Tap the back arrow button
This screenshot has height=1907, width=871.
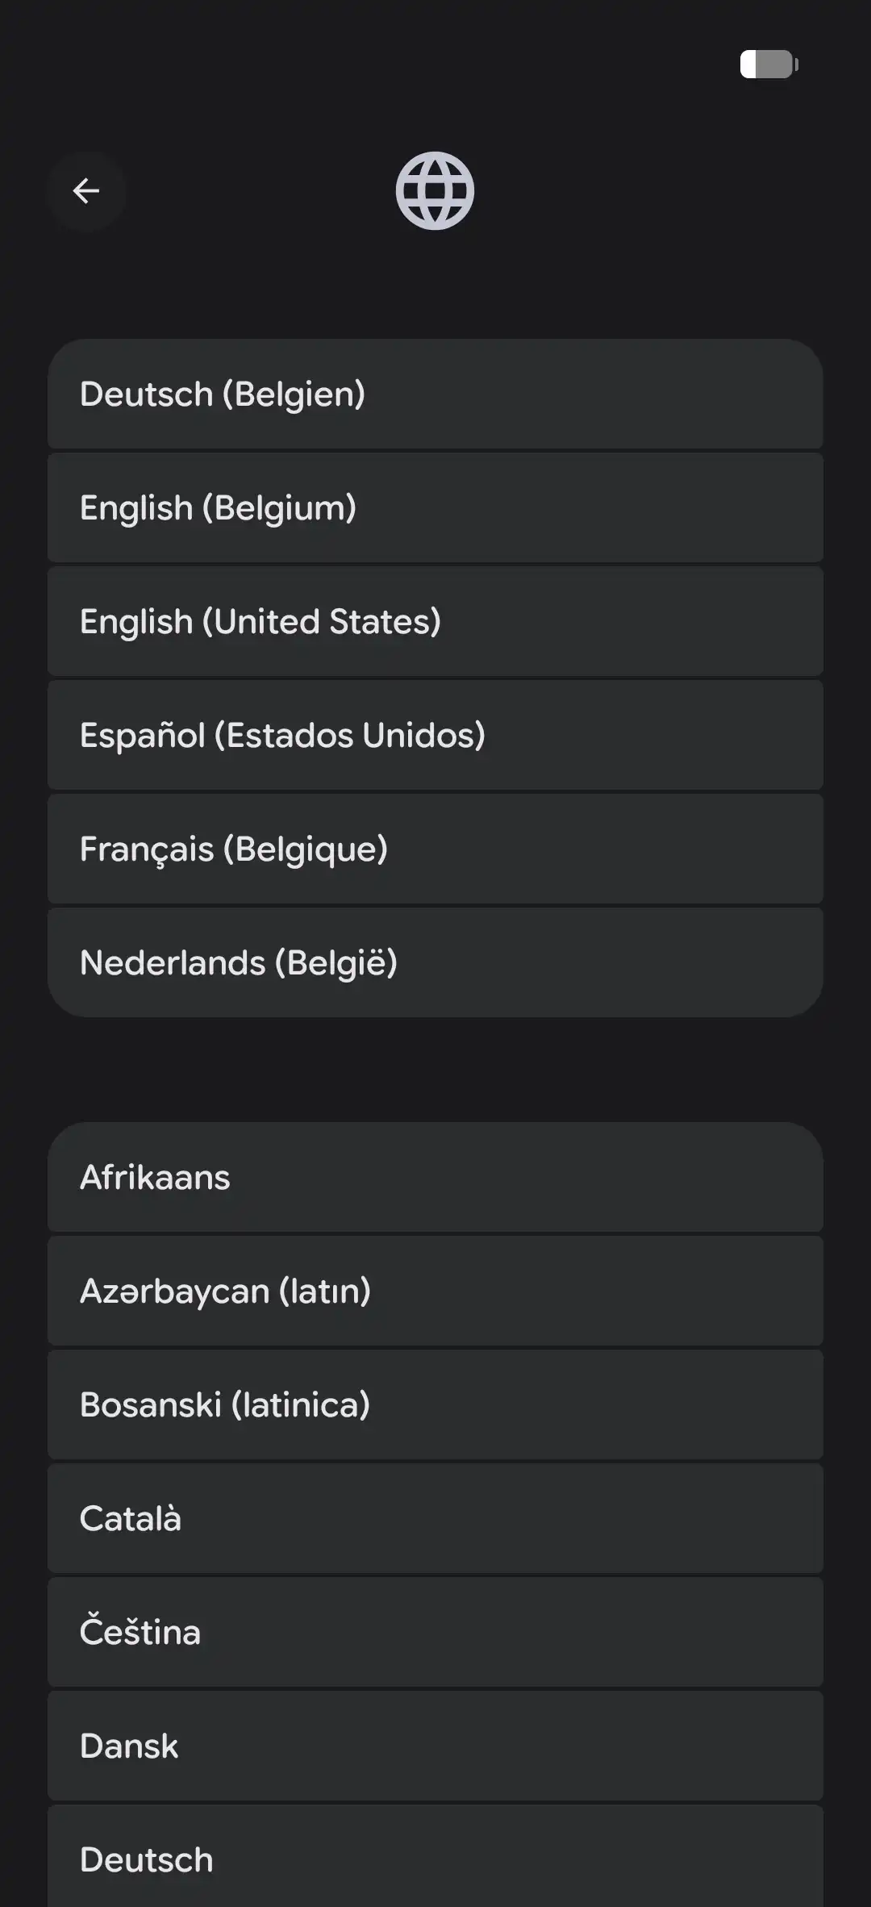point(86,191)
